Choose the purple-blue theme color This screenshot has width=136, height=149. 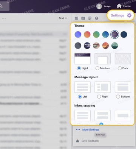pos(78,35)
